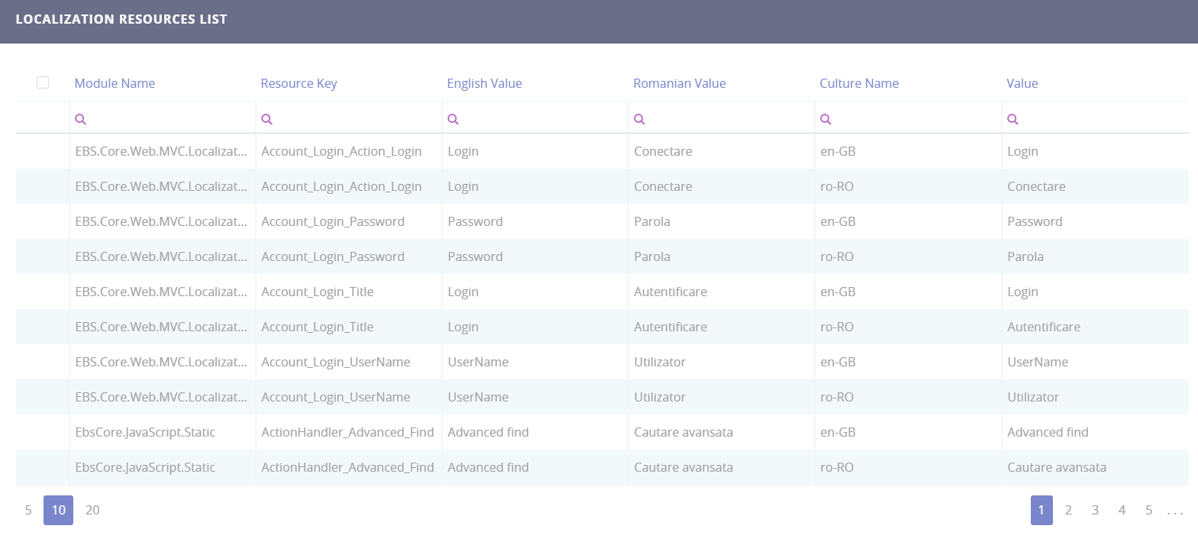The width and height of the screenshot is (1198, 545).
Task: Jump to page 3 in pager
Action: [x=1095, y=510]
